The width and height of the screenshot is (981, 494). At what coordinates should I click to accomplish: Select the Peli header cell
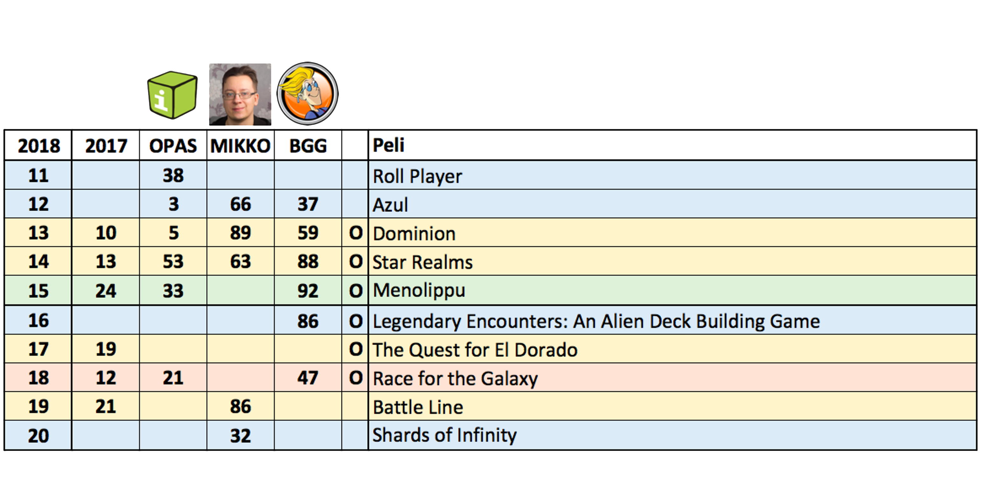(388, 145)
